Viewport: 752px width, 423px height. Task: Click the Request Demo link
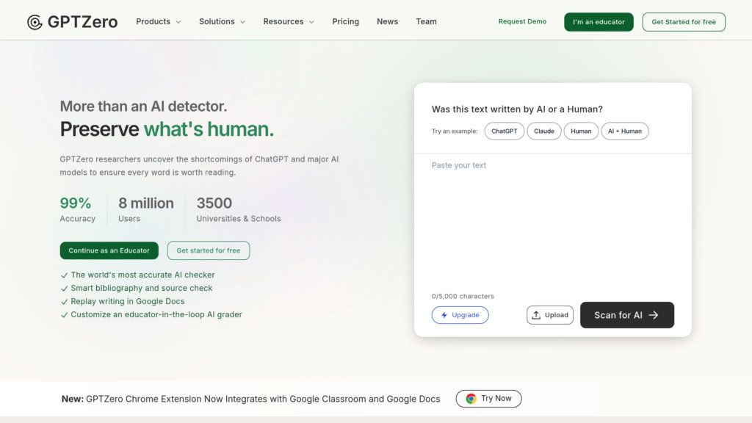point(522,21)
